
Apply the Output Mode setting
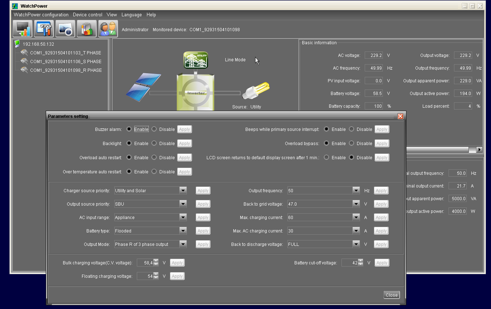[x=203, y=244]
